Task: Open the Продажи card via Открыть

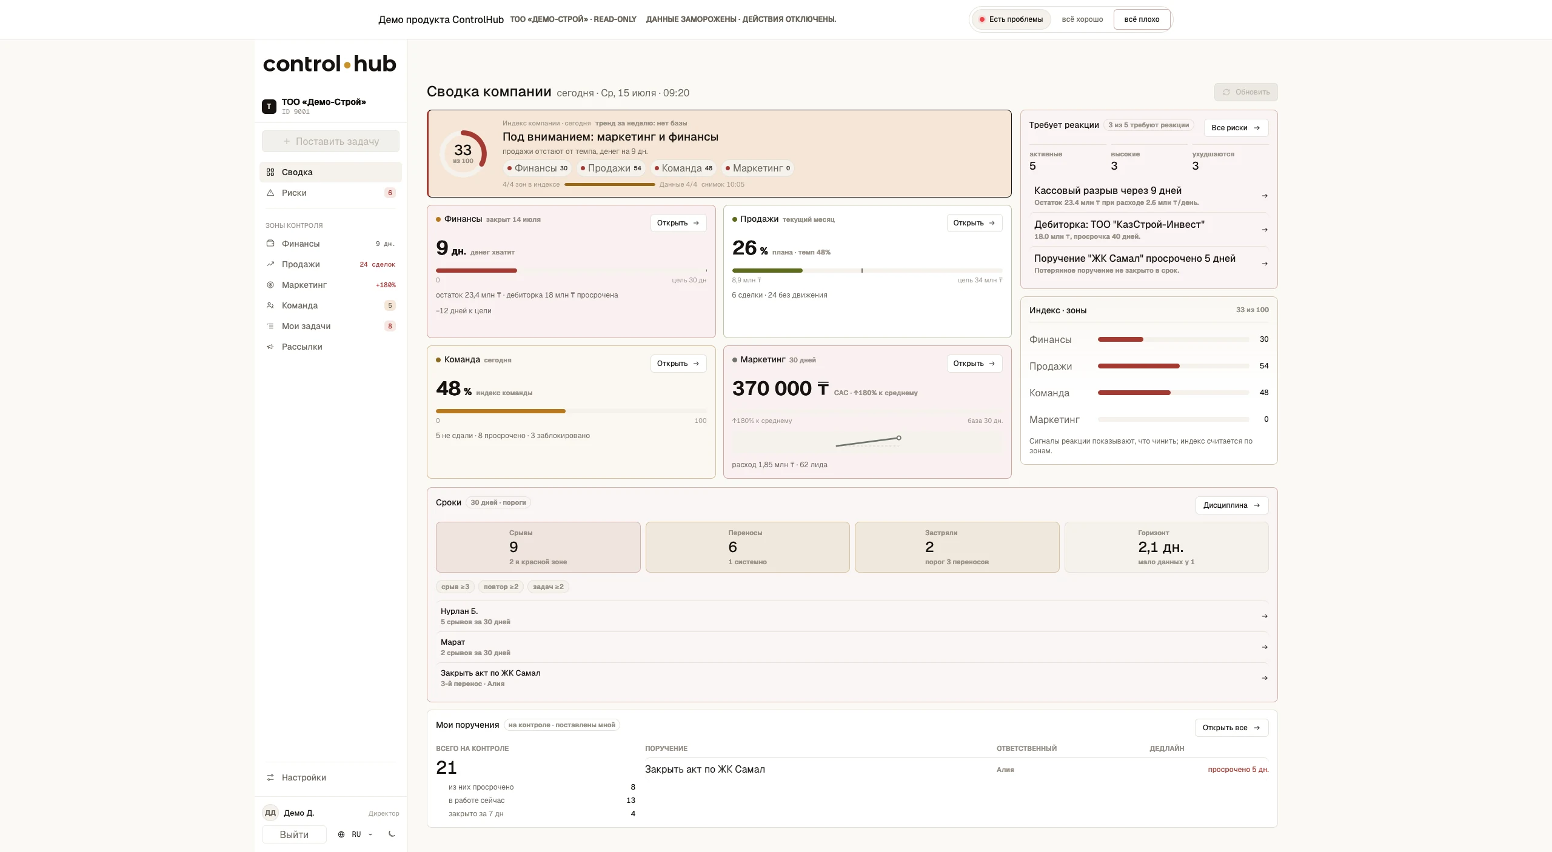Action: click(x=974, y=223)
